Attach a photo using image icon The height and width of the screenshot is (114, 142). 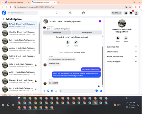pyautogui.click(x=48, y=91)
